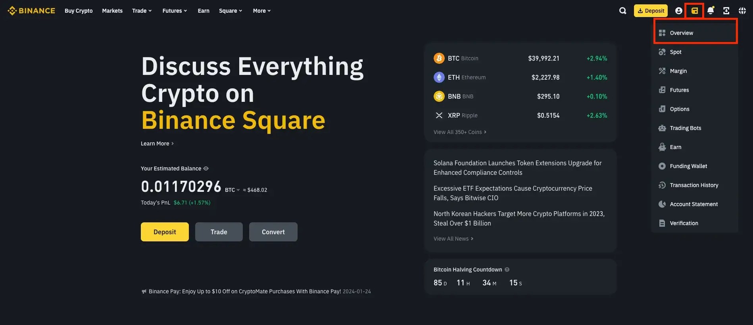Click the Overview grid icon
The height and width of the screenshot is (325, 753).
662,33
